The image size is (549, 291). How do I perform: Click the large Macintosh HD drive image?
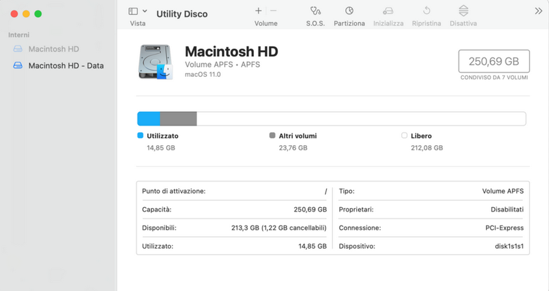(x=156, y=62)
